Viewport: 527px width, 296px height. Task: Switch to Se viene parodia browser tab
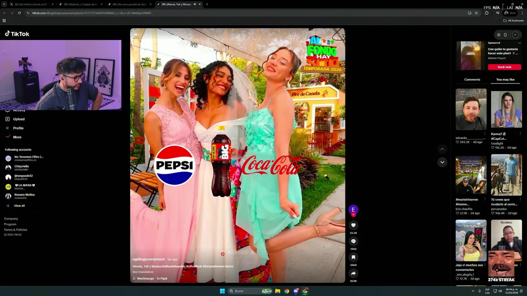tap(130, 4)
